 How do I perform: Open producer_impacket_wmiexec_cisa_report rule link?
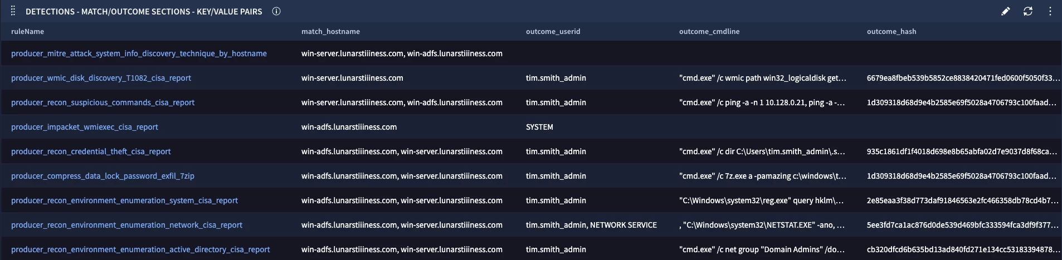85,127
